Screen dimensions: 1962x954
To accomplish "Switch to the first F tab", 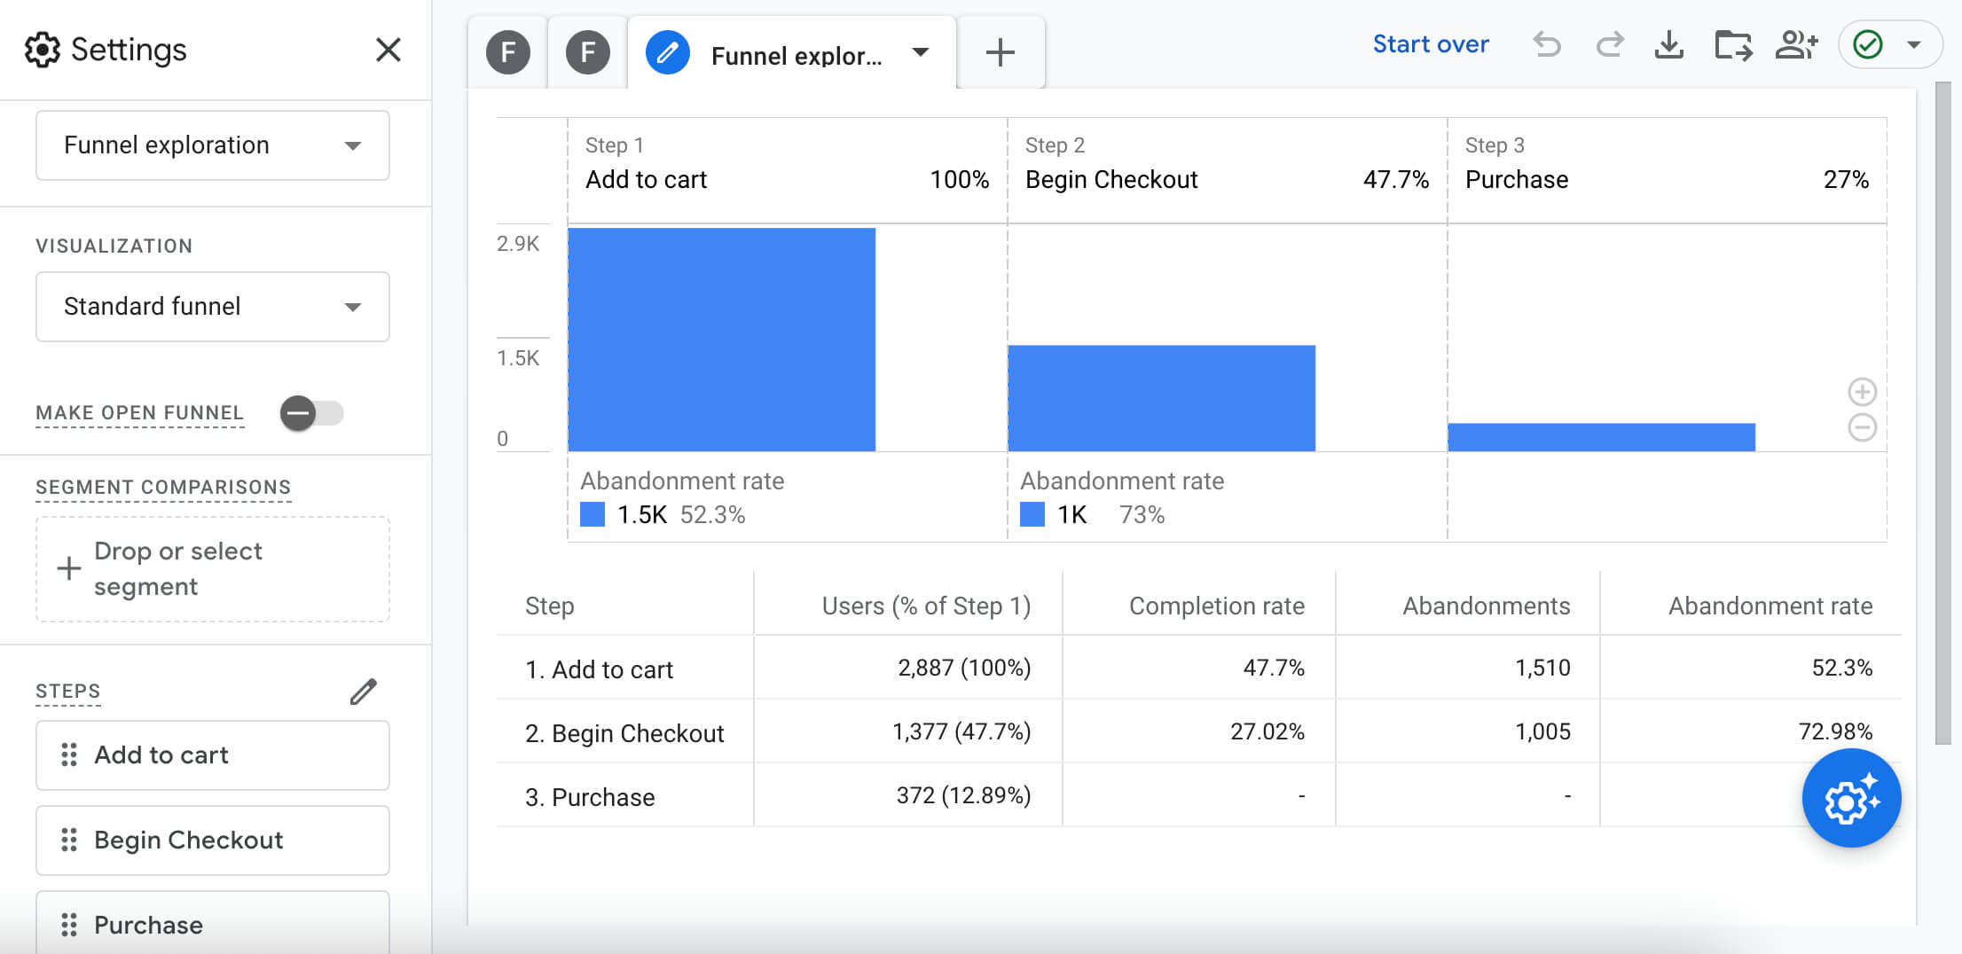I will [x=506, y=52].
